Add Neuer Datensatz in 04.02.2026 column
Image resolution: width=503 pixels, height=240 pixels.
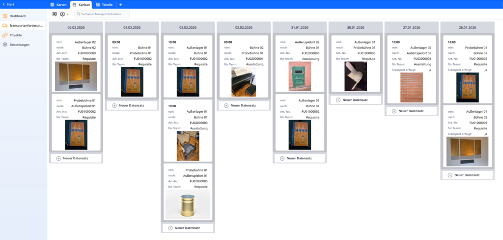(132, 105)
